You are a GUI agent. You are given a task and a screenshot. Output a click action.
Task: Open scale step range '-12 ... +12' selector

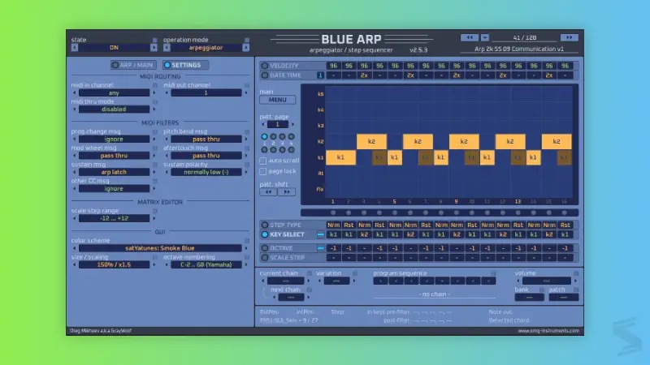(114, 218)
